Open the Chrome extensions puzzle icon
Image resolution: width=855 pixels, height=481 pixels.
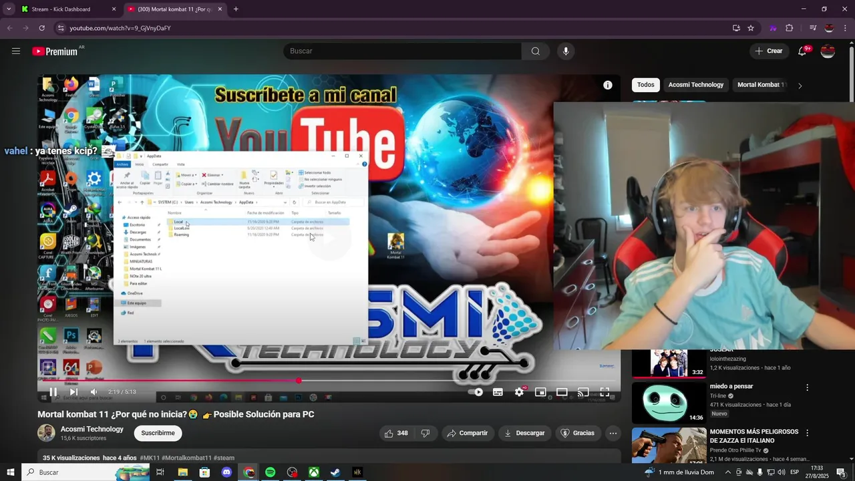[x=789, y=28]
